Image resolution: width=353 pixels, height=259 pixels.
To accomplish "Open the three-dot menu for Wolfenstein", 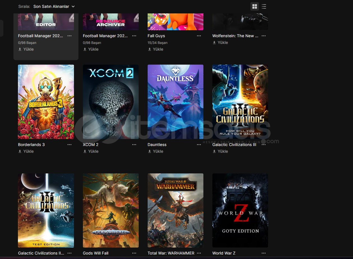I will (x=264, y=36).
